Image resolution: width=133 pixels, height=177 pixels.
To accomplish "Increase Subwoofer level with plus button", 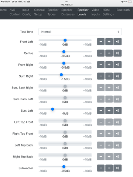I will point(109,168).
